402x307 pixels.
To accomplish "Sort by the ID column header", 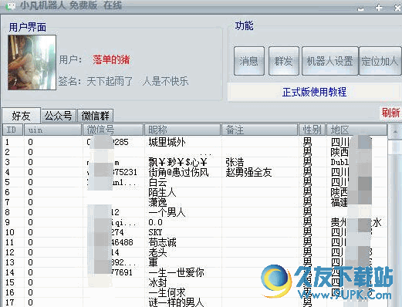I will 12,130.
